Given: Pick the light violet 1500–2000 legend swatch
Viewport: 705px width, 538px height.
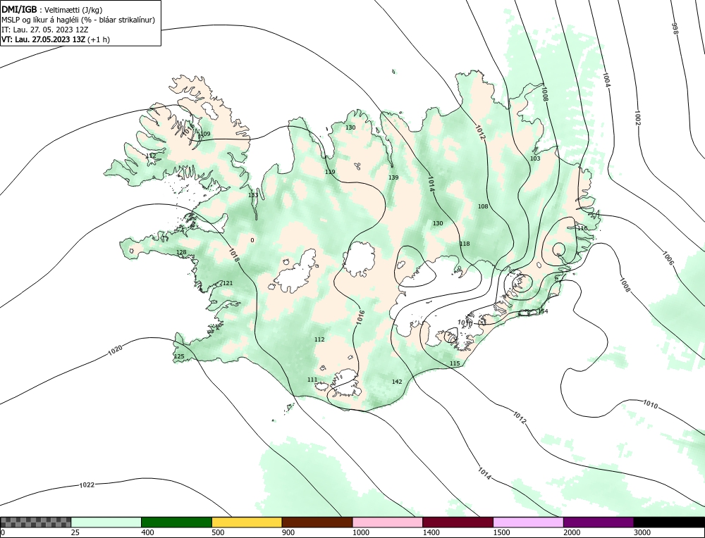Looking at the screenshot, I should tap(528, 522).
